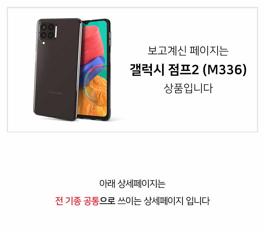Click the SAMSUNG logo on phone back

55,93
